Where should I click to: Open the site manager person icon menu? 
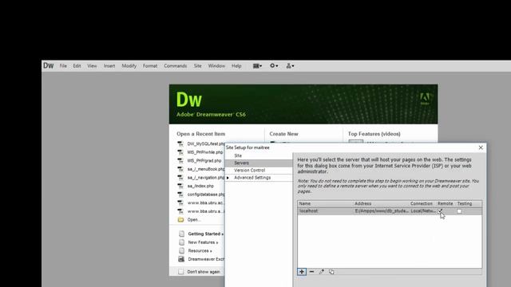(290, 65)
